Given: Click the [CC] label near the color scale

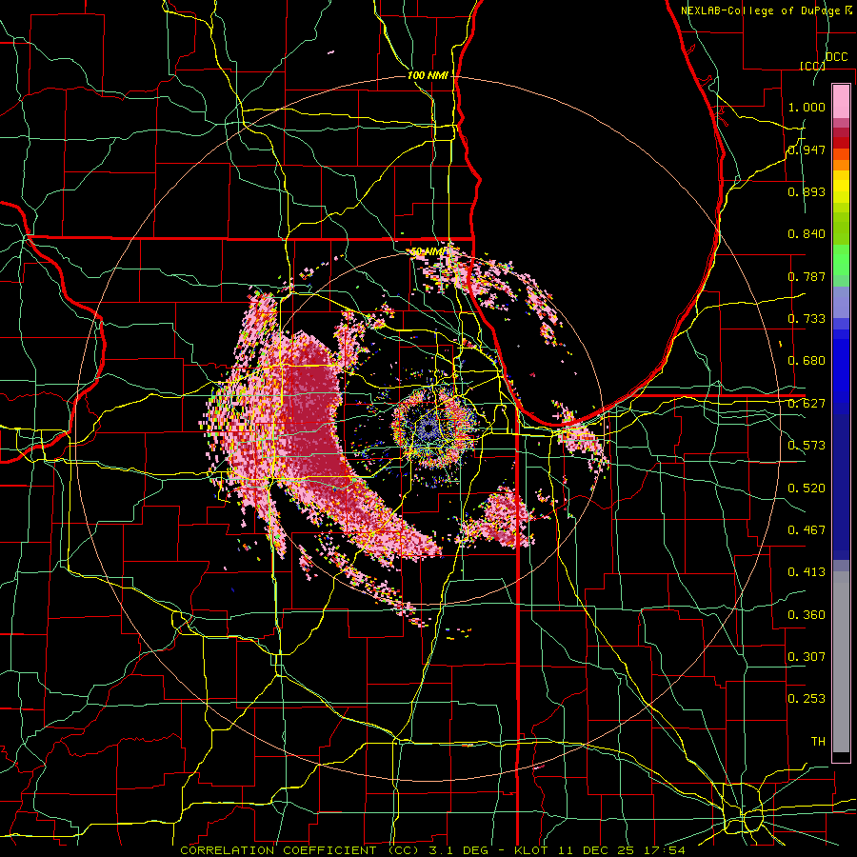Looking at the screenshot, I should 812,66.
